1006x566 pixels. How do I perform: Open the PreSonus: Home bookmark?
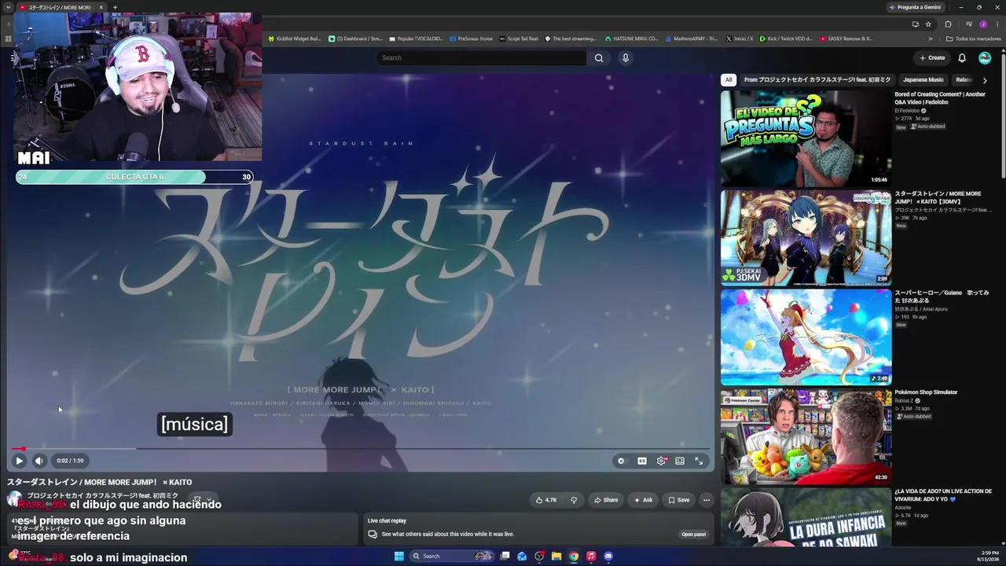click(x=471, y=39)
